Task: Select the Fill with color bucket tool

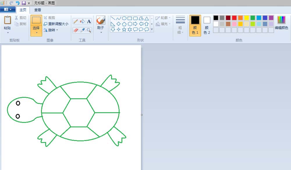Action: click(82, 21)
